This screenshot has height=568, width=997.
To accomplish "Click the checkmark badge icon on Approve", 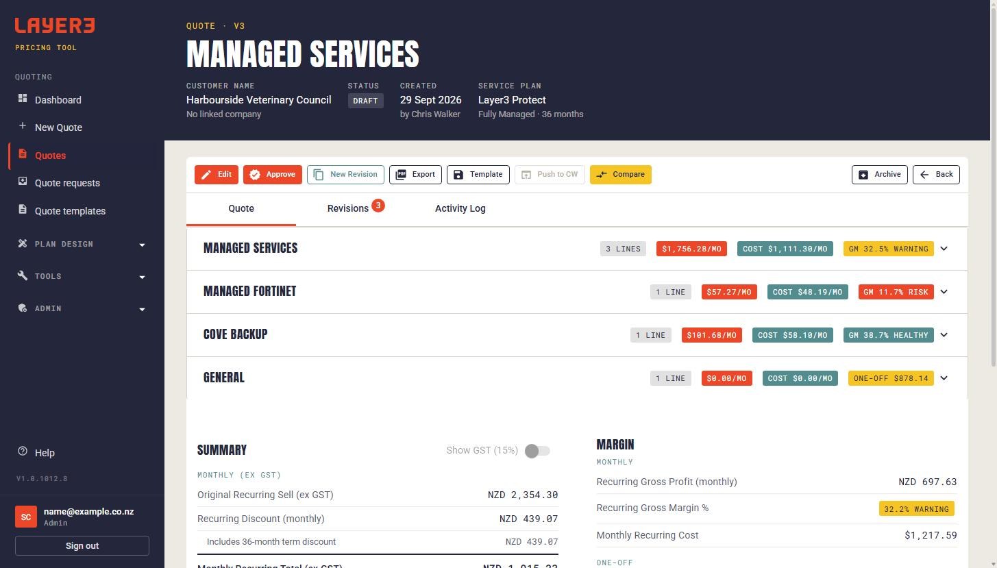I will (255, 175).
